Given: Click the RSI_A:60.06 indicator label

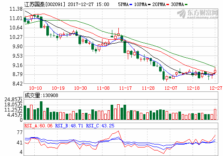Looking at the screenshot, I should point(38,126).
